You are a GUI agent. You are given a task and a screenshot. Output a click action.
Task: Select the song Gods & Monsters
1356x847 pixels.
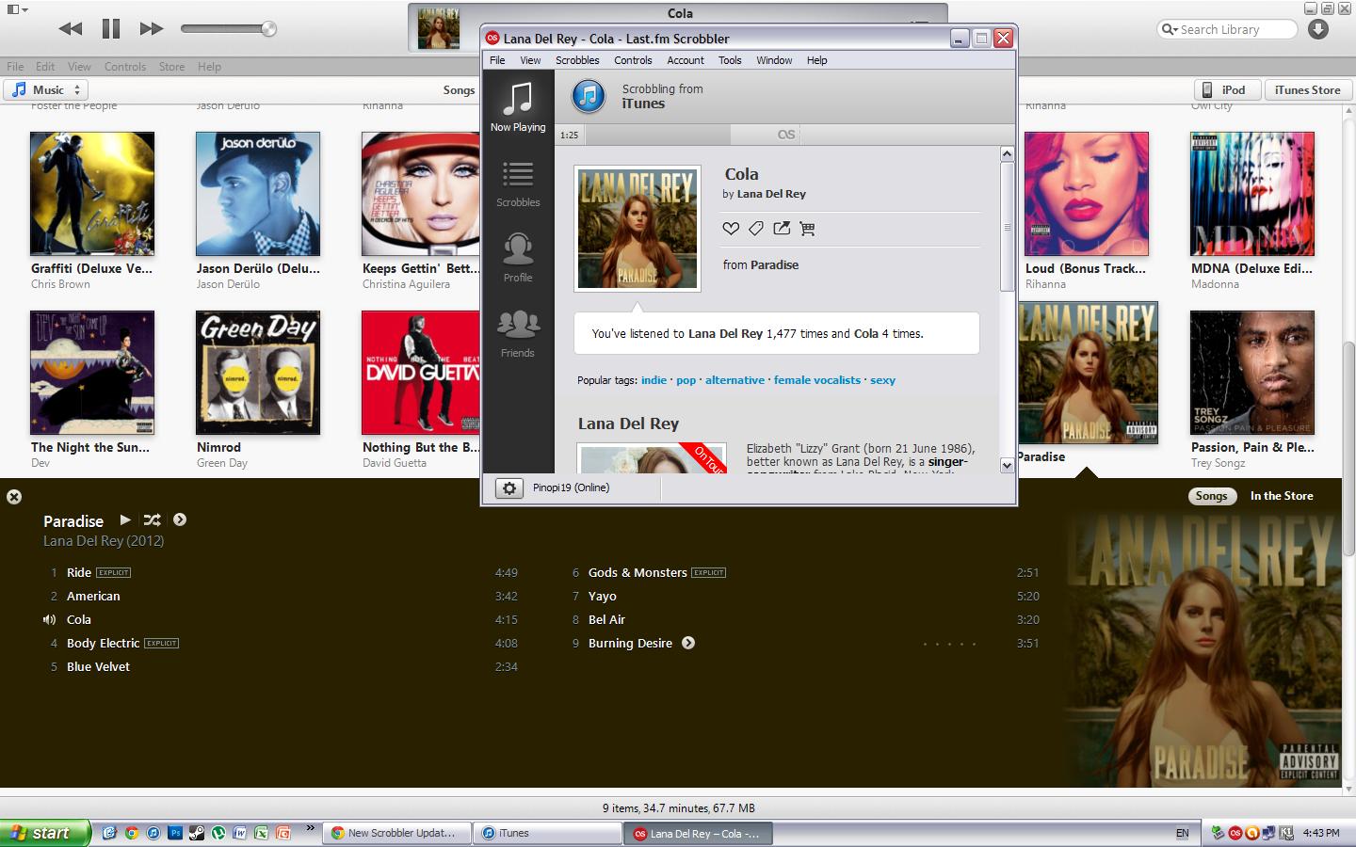(638, 572)
